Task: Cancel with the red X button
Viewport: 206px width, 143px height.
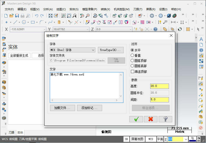Action: 151,119
